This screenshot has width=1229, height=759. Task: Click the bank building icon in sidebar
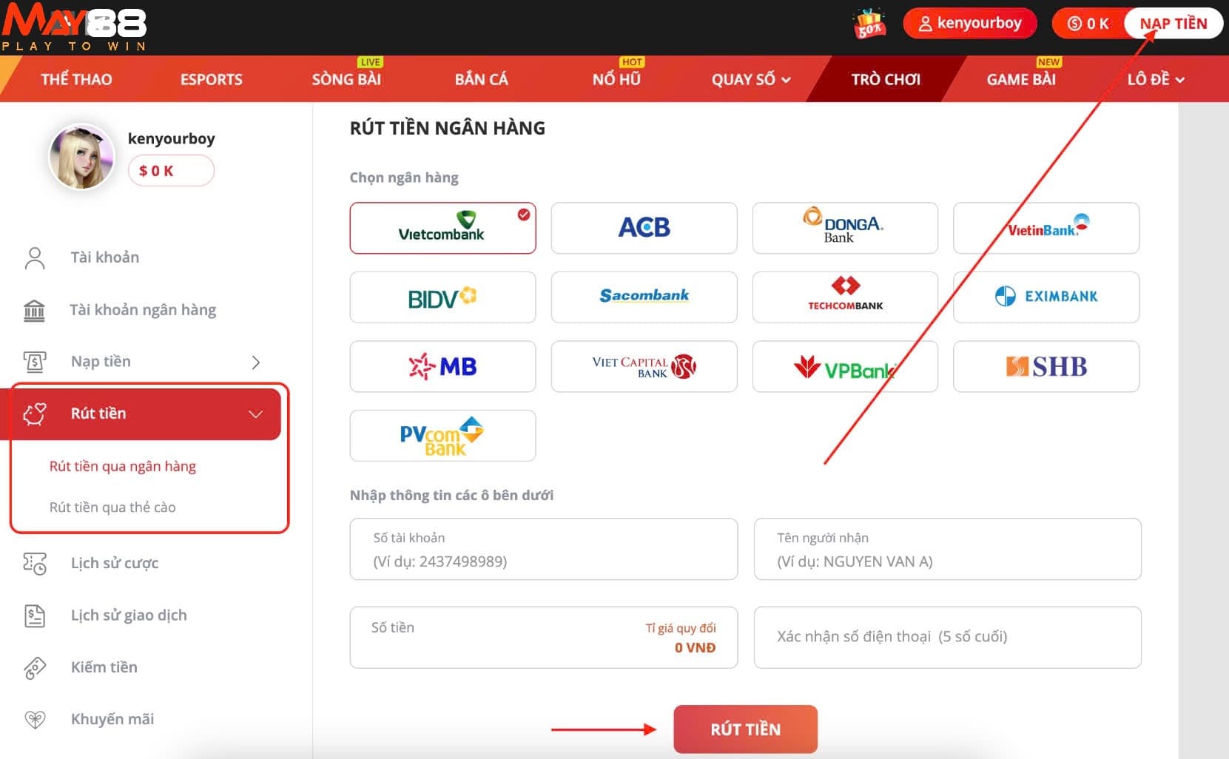point(35,310)
